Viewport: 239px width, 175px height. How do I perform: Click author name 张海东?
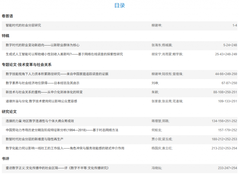click(x=155, y=45)
